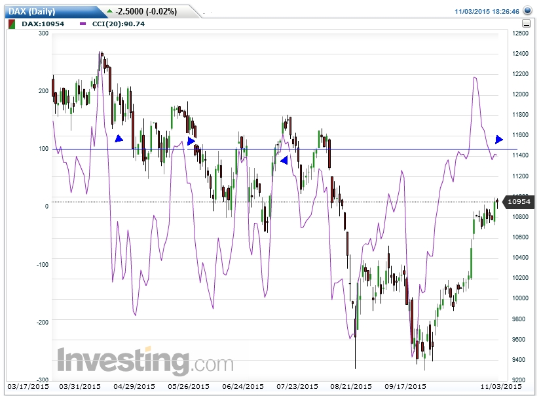Click the 11400 price axis label
Screen dimensions: 541x396
click(x=520, y=155)
